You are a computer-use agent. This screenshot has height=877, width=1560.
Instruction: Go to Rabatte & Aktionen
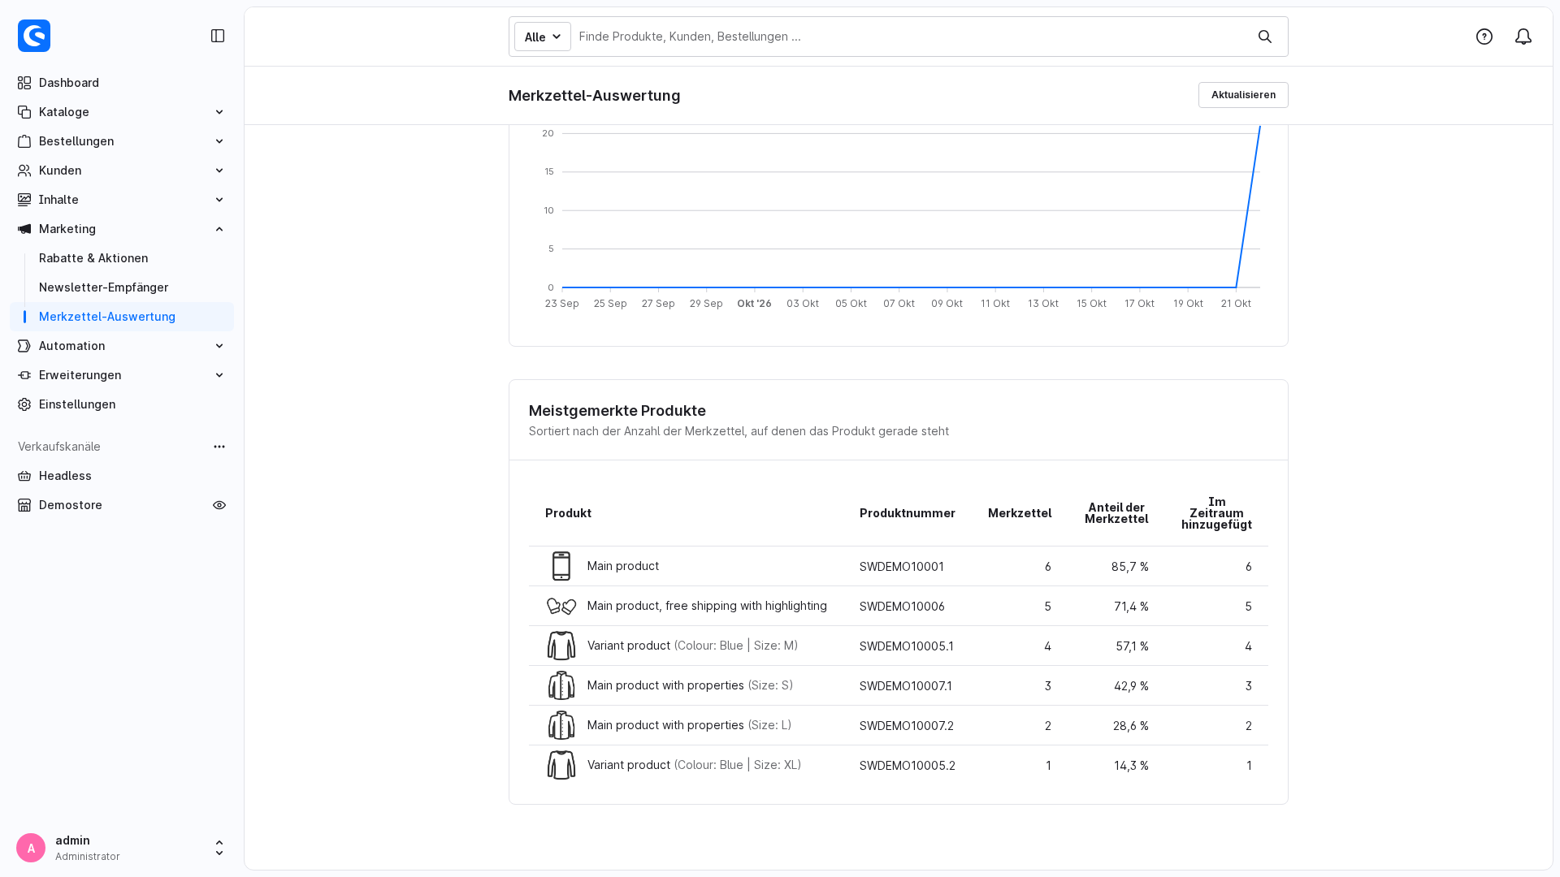point(93,258)
